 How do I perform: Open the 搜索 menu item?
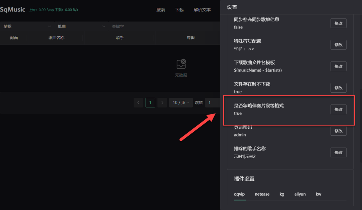point(161,10)
